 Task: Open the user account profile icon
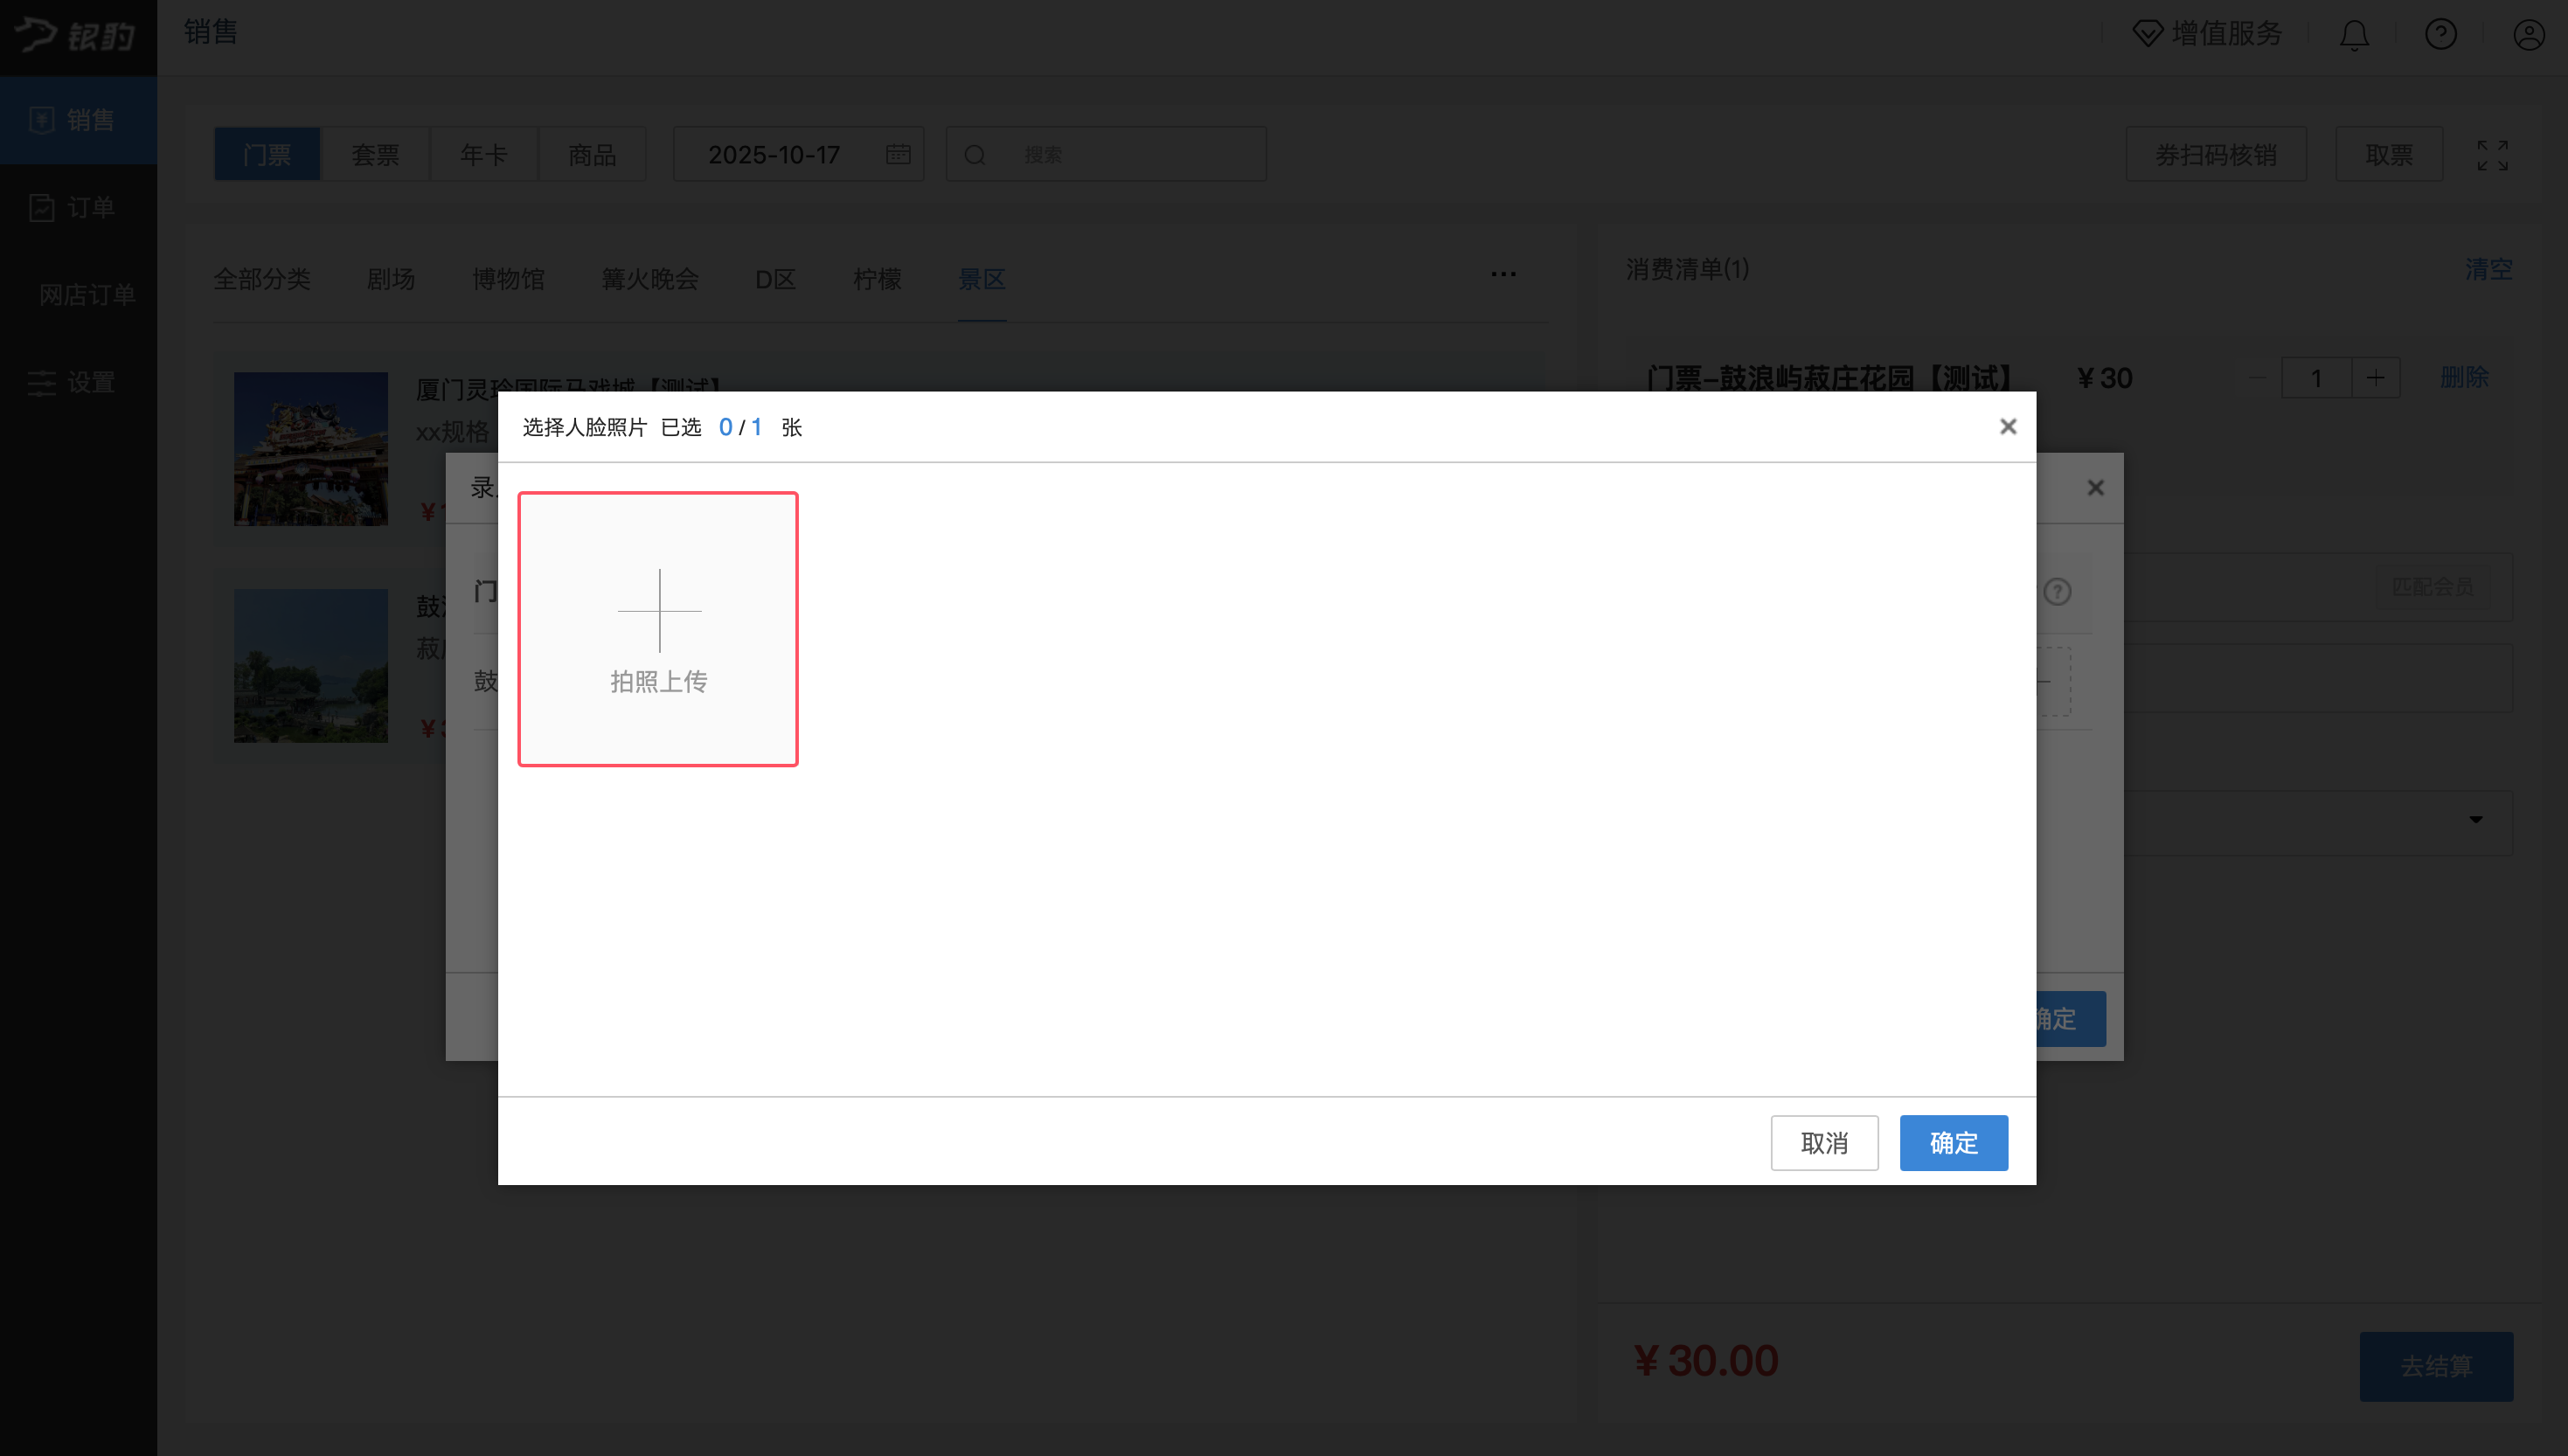click(2528, 35)
